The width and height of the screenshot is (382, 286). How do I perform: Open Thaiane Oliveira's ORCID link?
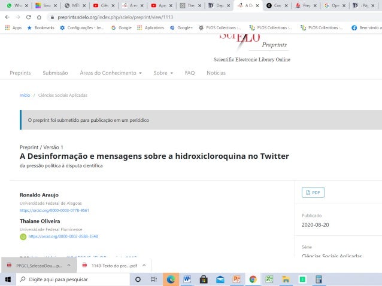tap(63, 236)
